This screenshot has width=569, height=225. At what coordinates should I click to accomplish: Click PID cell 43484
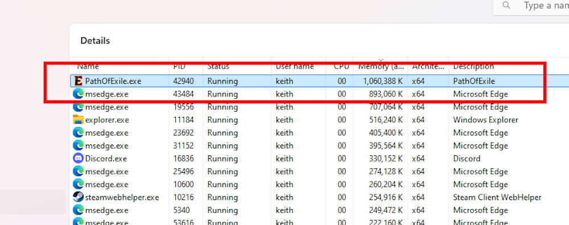point(183,94)
